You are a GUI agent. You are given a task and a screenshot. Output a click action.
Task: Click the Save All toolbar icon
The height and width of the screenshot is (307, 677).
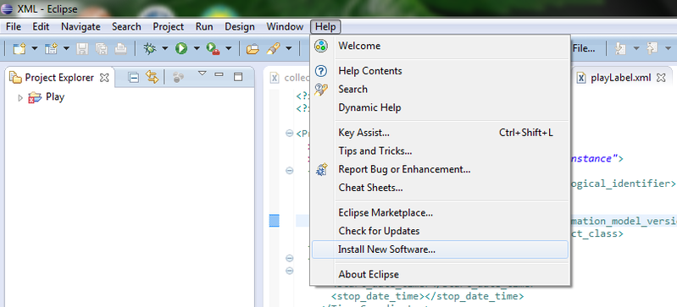click(x=102, y=49)
